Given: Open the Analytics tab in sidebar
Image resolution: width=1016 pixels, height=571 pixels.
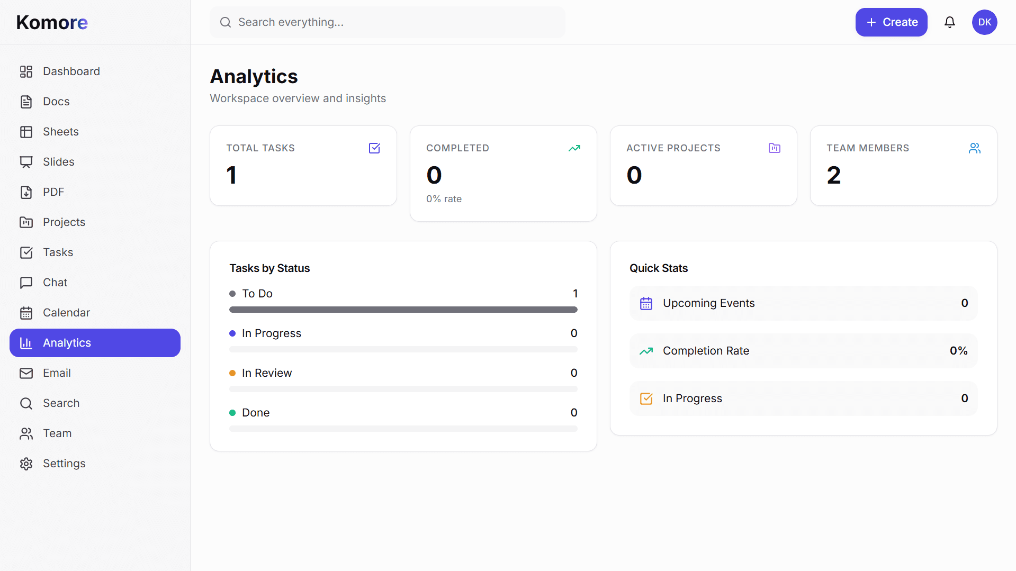Looking at the screenshot, I should coord(67,342).
